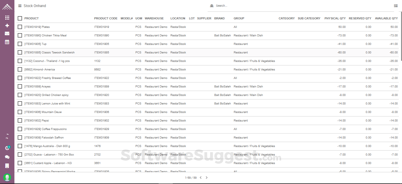Open the [ITEM31909] Faloodah Saffron record
402x184 pixels.
[44, 138]
